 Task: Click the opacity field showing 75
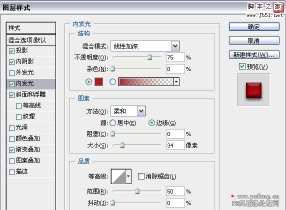coord(175,57)
